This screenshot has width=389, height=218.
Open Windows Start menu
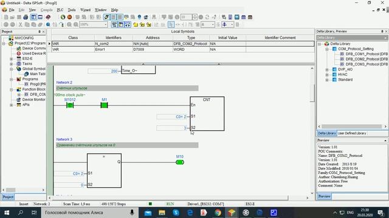click(x=7, y=213)
